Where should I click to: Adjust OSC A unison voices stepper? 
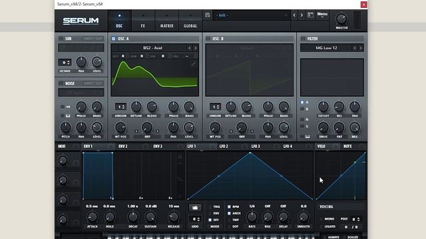[120, 107]
